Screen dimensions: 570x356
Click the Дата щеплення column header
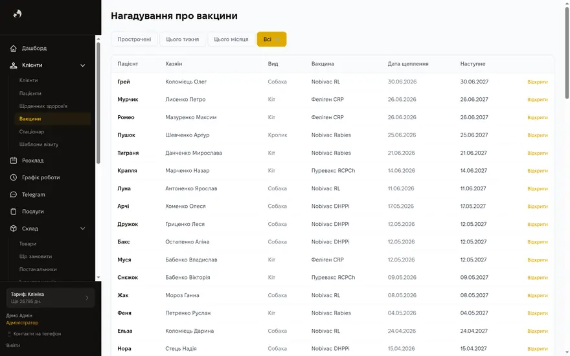[x=408, y=64]
